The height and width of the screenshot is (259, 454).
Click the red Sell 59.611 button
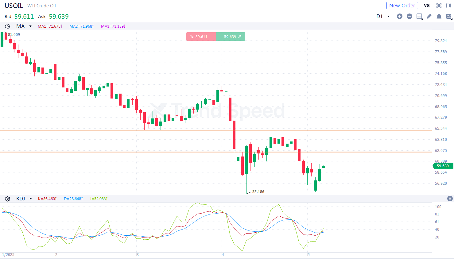coord(201,37)
